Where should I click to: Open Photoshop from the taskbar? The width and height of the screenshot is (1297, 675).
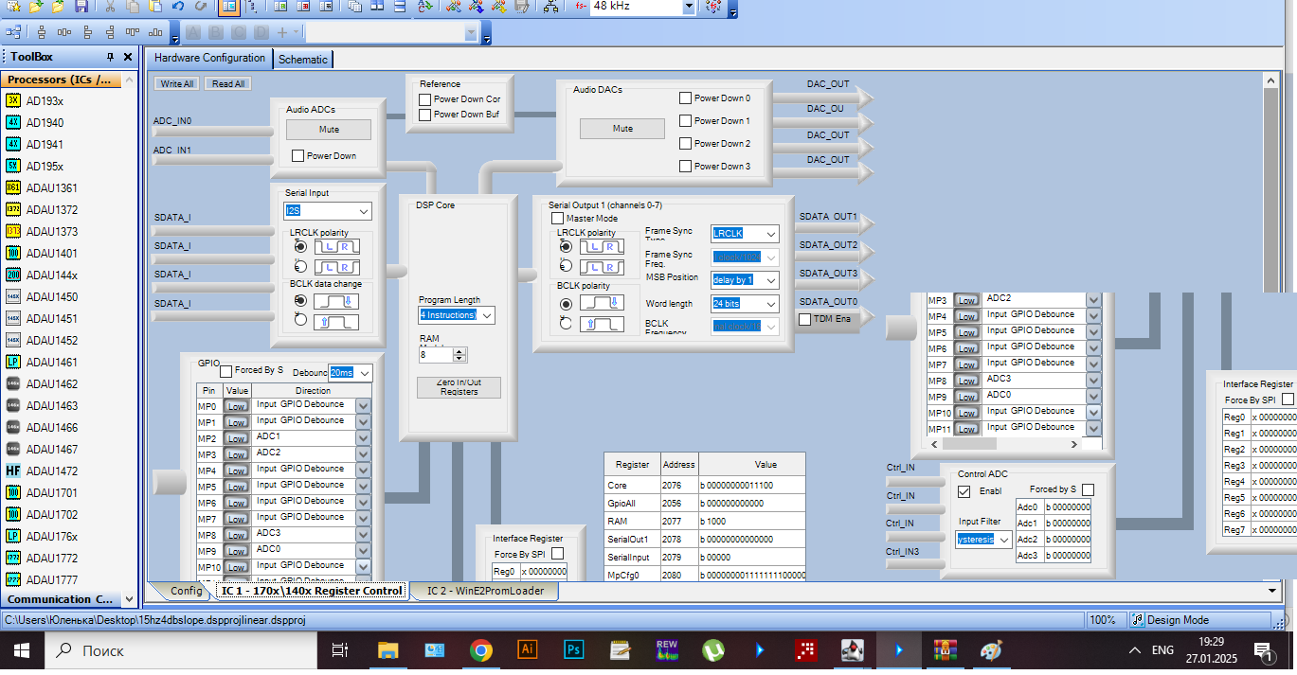pyautogui.click(x=573, y=650)
